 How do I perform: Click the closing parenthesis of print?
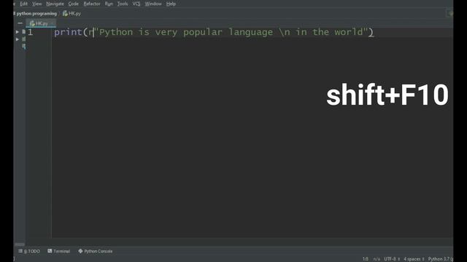coord(371,32)
